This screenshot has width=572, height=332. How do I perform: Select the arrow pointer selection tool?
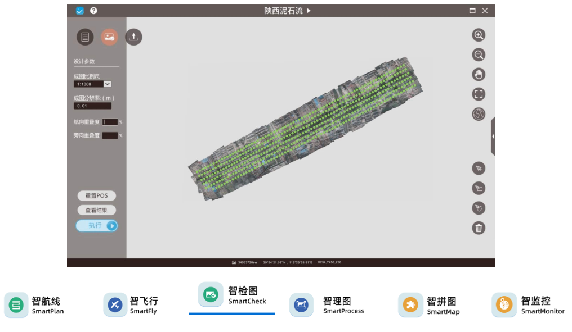pos(479,169)
